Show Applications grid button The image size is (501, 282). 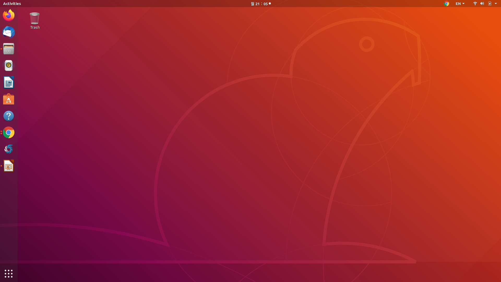pos(9,273)
